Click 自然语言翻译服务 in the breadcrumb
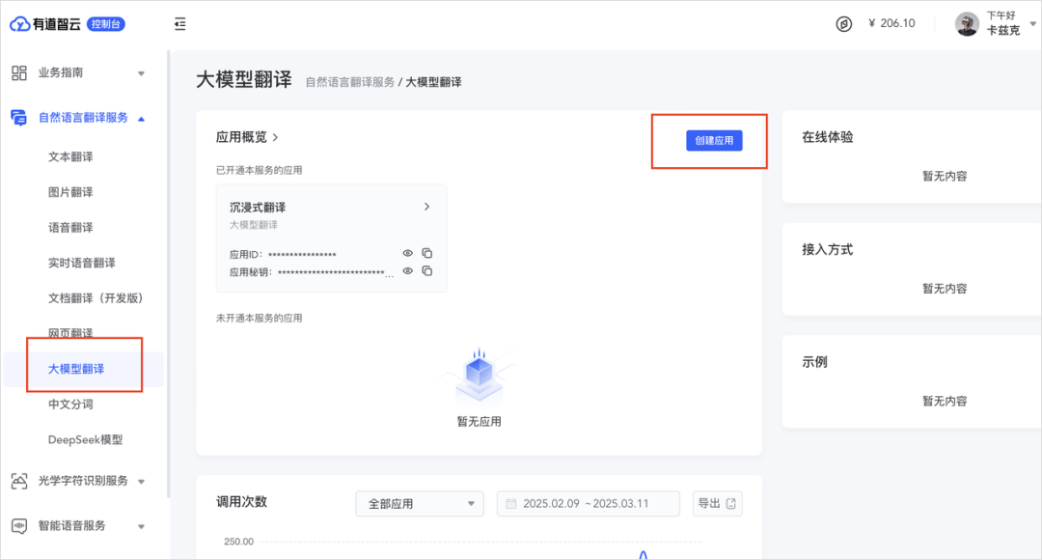 coord(349,82)
